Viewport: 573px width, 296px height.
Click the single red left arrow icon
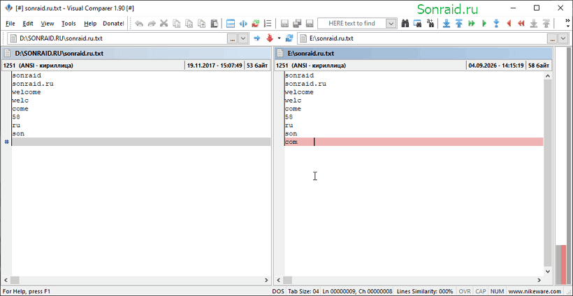509,24
